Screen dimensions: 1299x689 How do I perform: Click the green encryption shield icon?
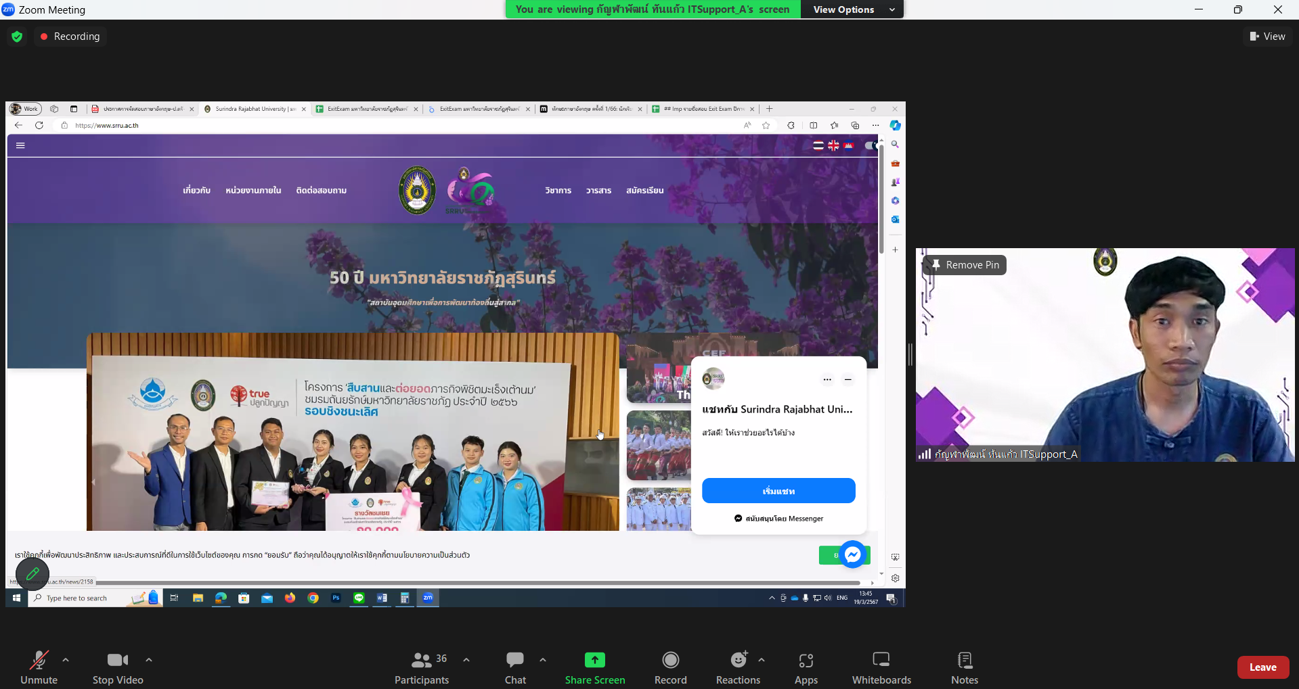click(18, 37)
